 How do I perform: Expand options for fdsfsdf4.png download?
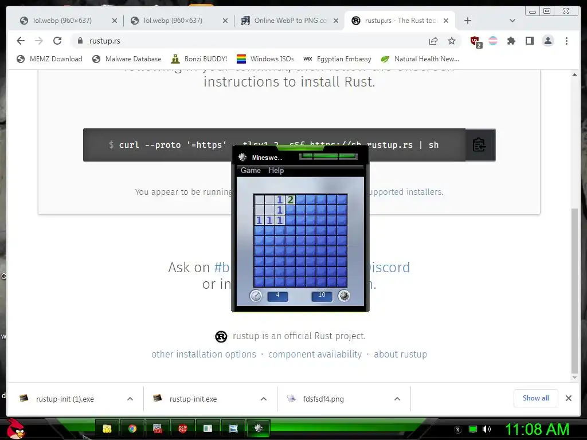tap(397, 399)
